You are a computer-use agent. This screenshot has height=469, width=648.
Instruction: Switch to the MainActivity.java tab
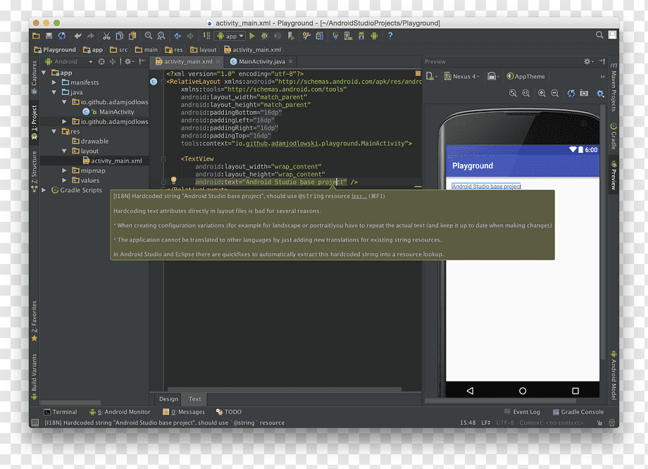click(x=262, y=61)
